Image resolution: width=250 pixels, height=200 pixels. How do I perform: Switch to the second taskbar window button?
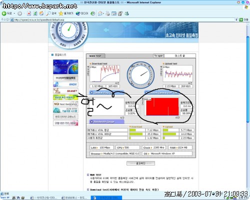tap(74, 198)
